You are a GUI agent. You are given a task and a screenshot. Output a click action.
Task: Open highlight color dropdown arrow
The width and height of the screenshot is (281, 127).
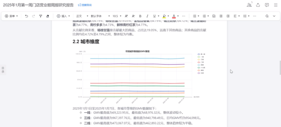click(x=168, y=16)
